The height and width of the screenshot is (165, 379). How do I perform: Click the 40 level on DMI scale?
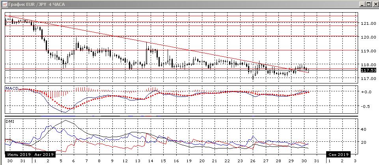364,129
